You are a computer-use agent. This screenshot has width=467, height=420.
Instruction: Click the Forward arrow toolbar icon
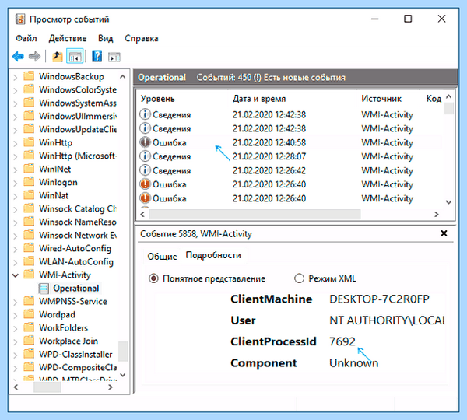tap(34, 56)
